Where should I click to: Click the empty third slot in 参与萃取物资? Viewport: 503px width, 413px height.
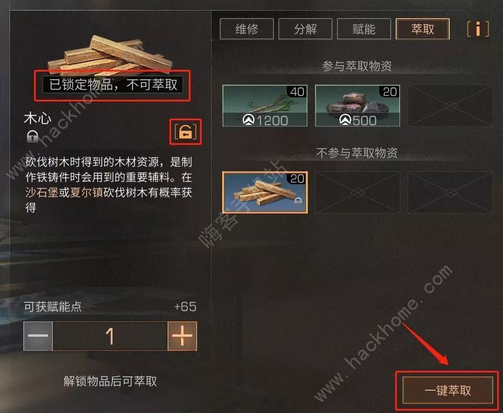tap(450, 106)
